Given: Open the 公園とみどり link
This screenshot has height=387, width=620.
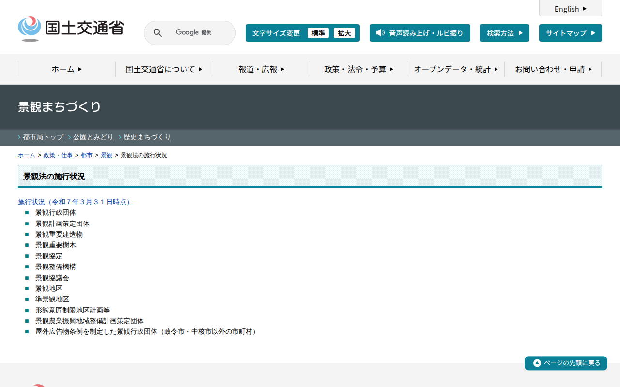Looking at the screenshot, I should click(93, 137).
